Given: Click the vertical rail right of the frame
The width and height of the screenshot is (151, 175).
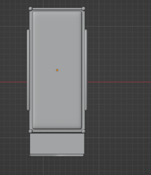Looking at the screenshot, I should pyautogui.click(x=86, y=70).
